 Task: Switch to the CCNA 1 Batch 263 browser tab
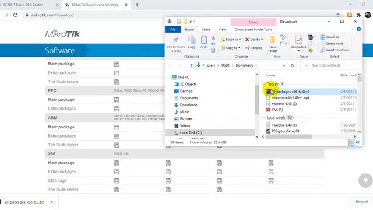(x=28, y=5)
